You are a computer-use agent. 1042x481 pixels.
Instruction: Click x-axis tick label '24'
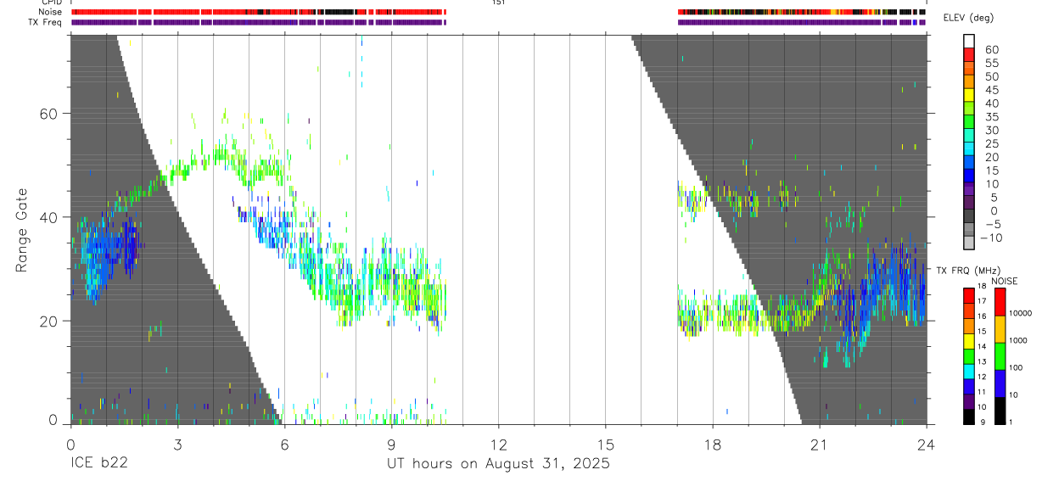click(926, 444)
